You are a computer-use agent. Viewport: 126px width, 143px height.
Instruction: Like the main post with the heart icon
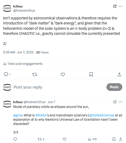[63, 74]
